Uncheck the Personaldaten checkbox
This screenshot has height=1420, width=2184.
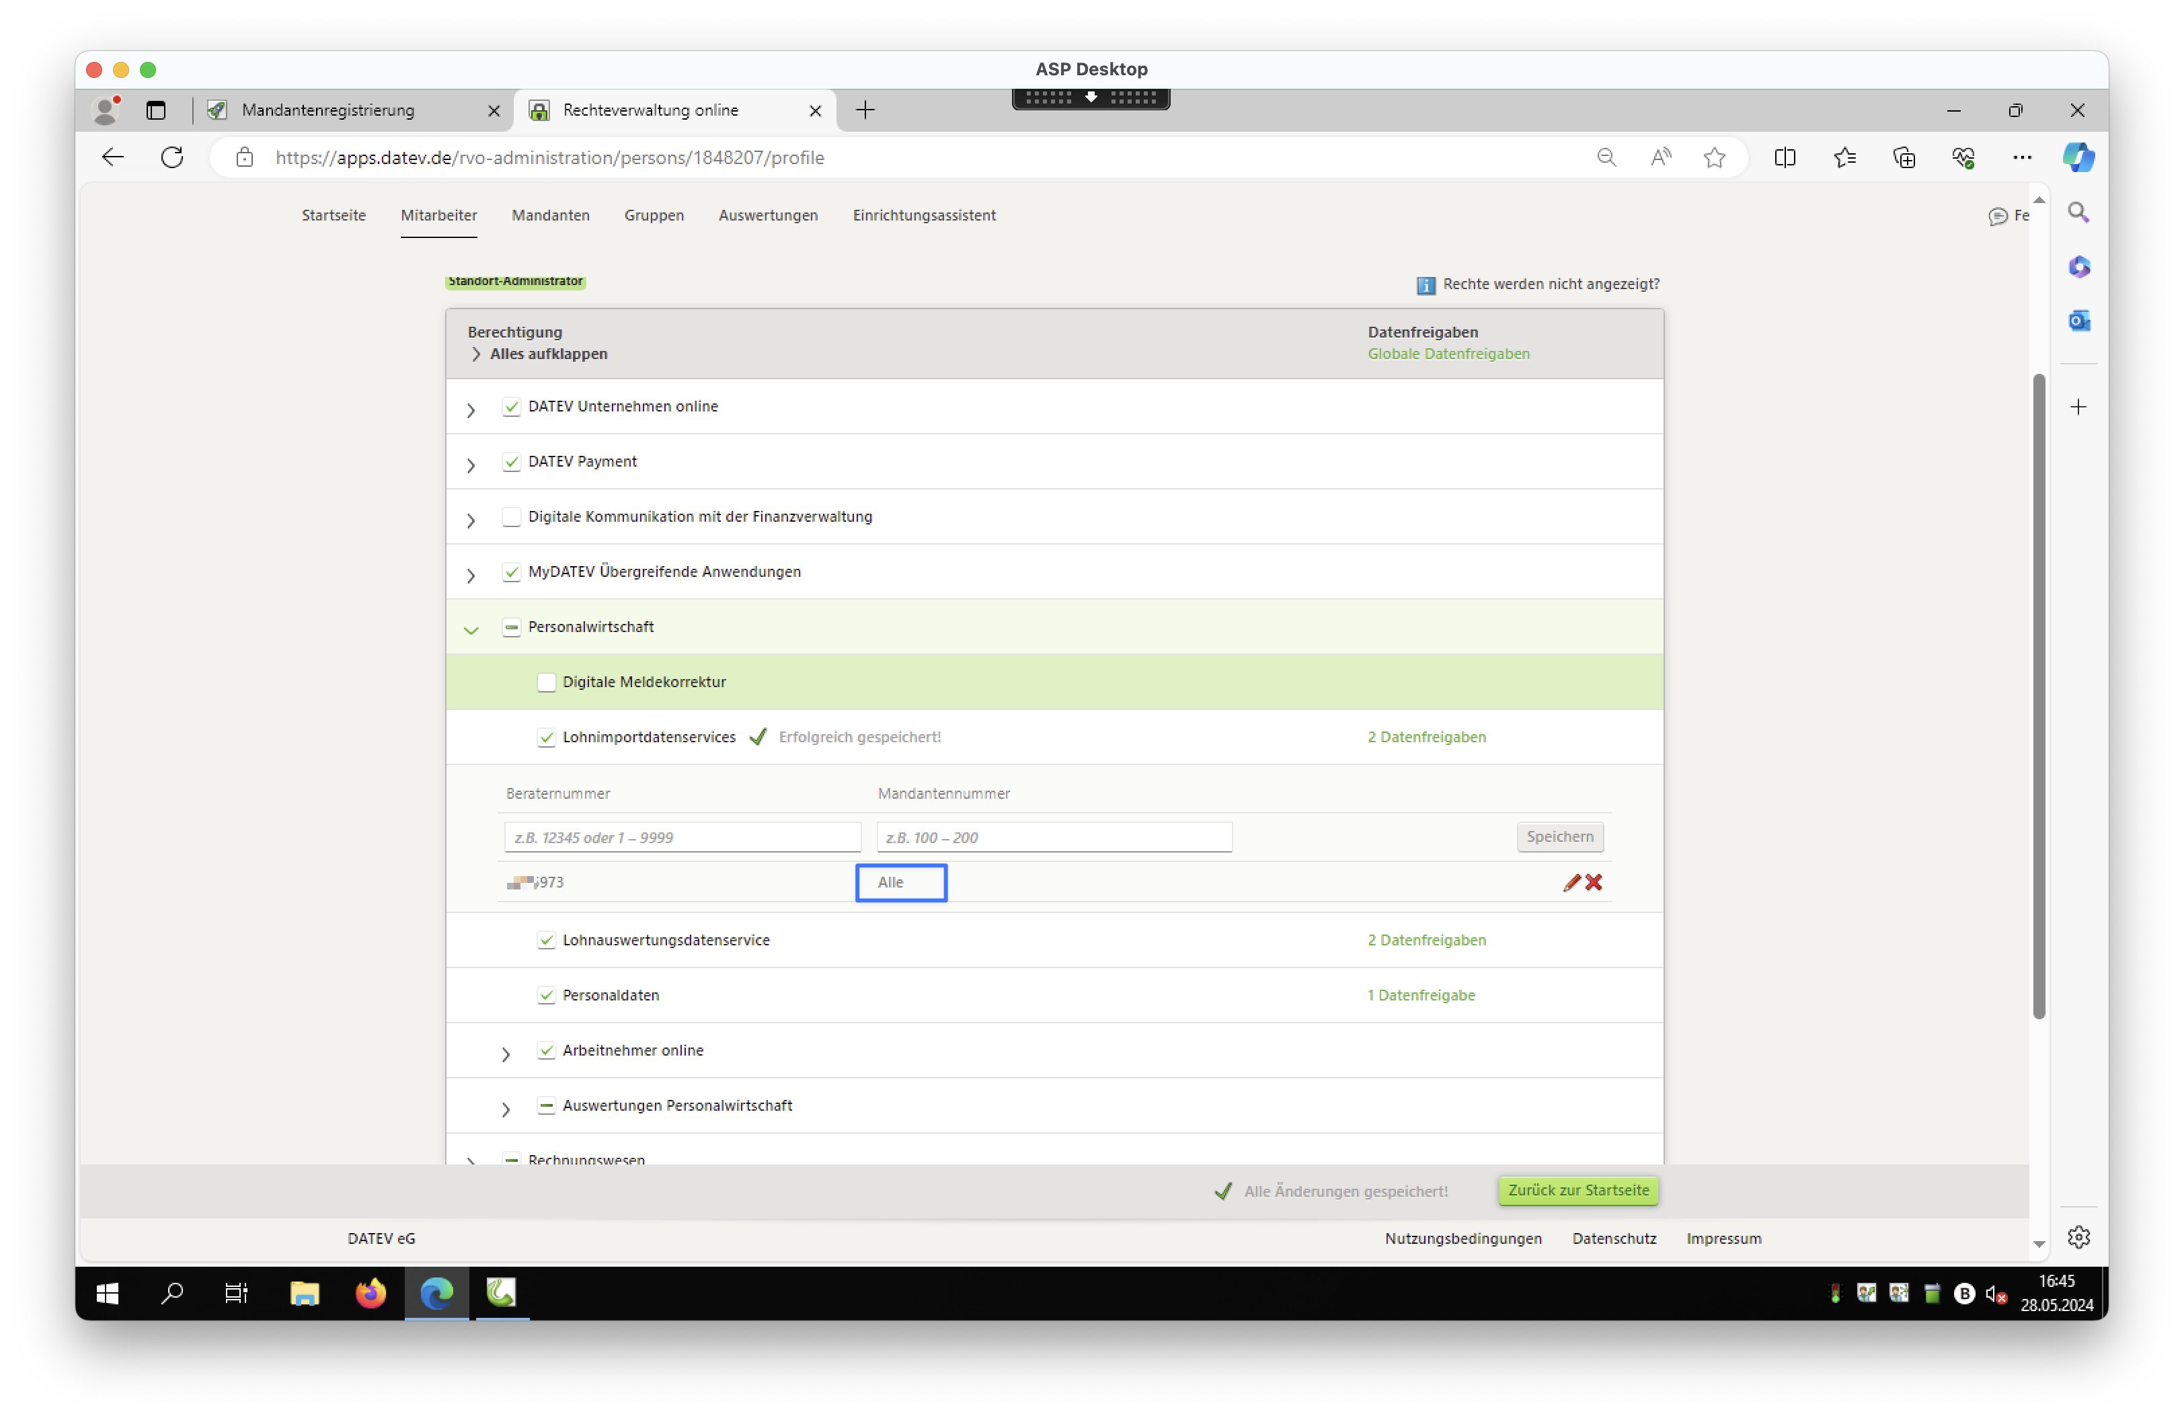coord(546,995)
